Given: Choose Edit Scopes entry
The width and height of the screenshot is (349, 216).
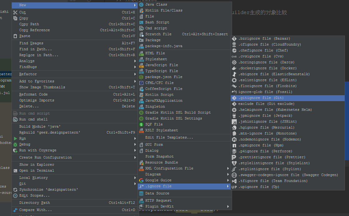Looking at the screenshot, I should (75, 196).
